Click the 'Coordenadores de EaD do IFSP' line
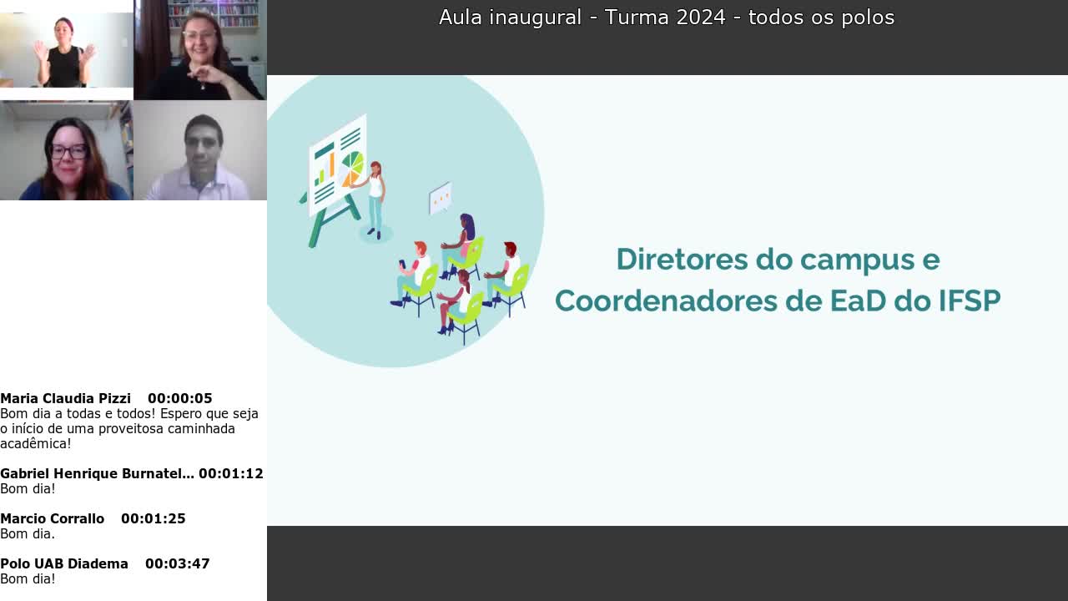The width and height of the screenshot is (1068, 601). coord(778,300)
